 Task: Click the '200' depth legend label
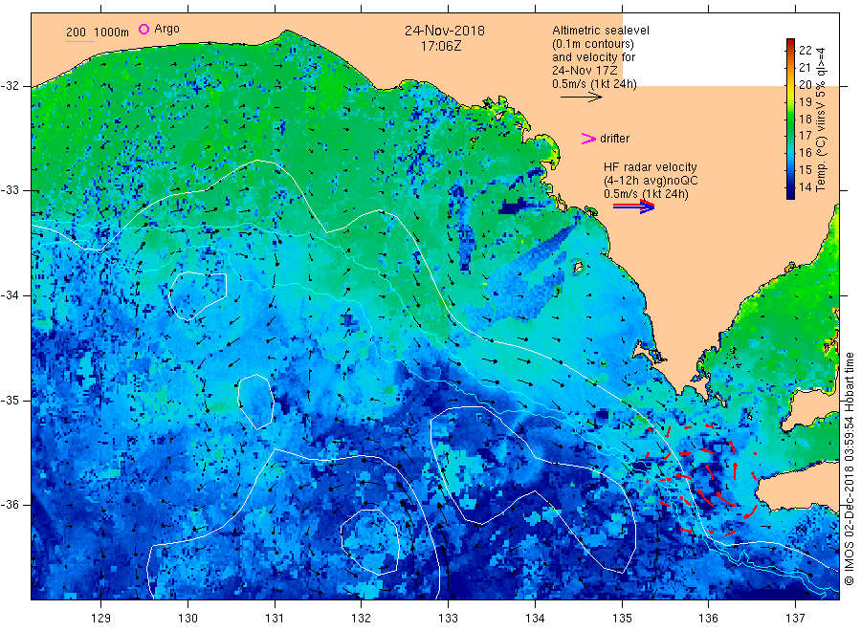pyautogui.click(x=76, y=33)
